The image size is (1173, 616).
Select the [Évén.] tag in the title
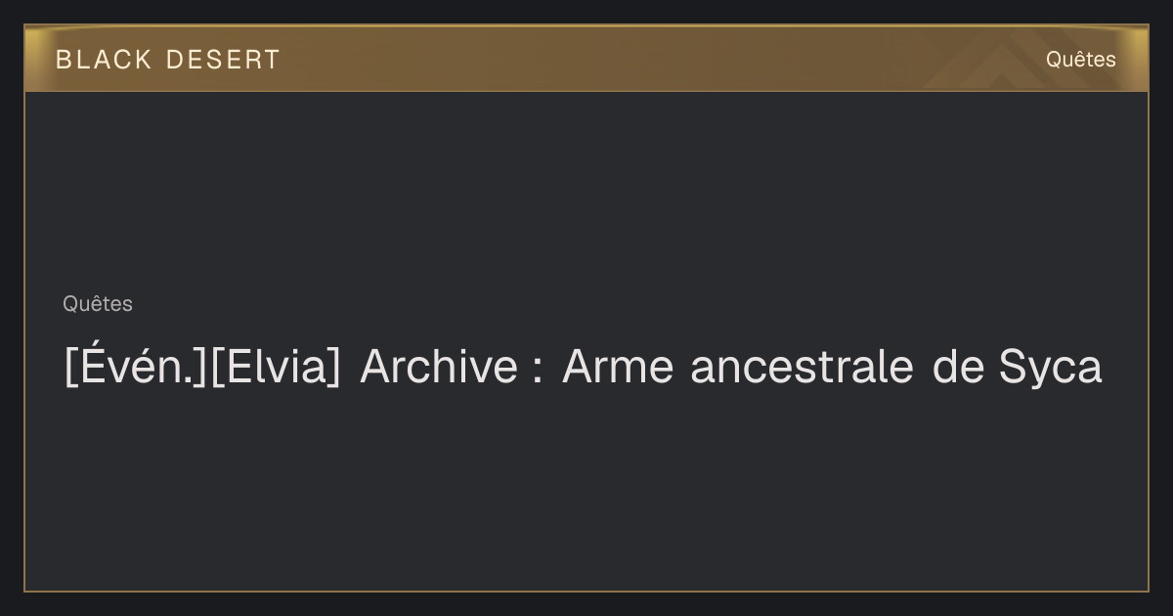pyautogui.click(x=137, y=367)
